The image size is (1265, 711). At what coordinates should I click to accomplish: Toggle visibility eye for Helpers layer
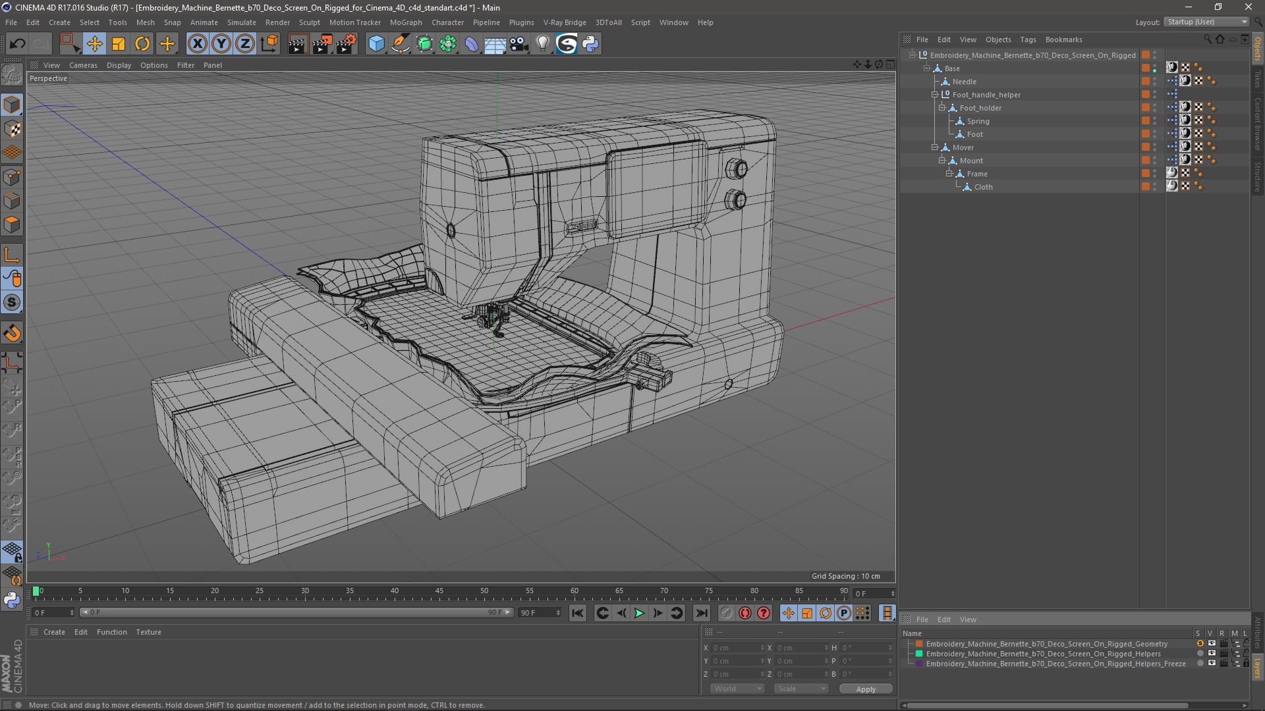[x=1211, y=654]
